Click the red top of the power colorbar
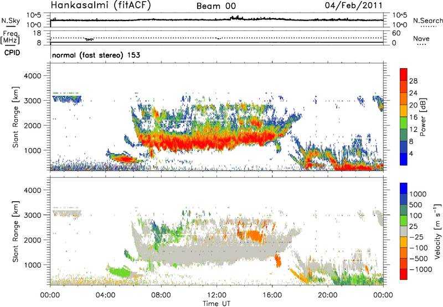This screenshot has width=443, height=307. click(x=404, y=73)
